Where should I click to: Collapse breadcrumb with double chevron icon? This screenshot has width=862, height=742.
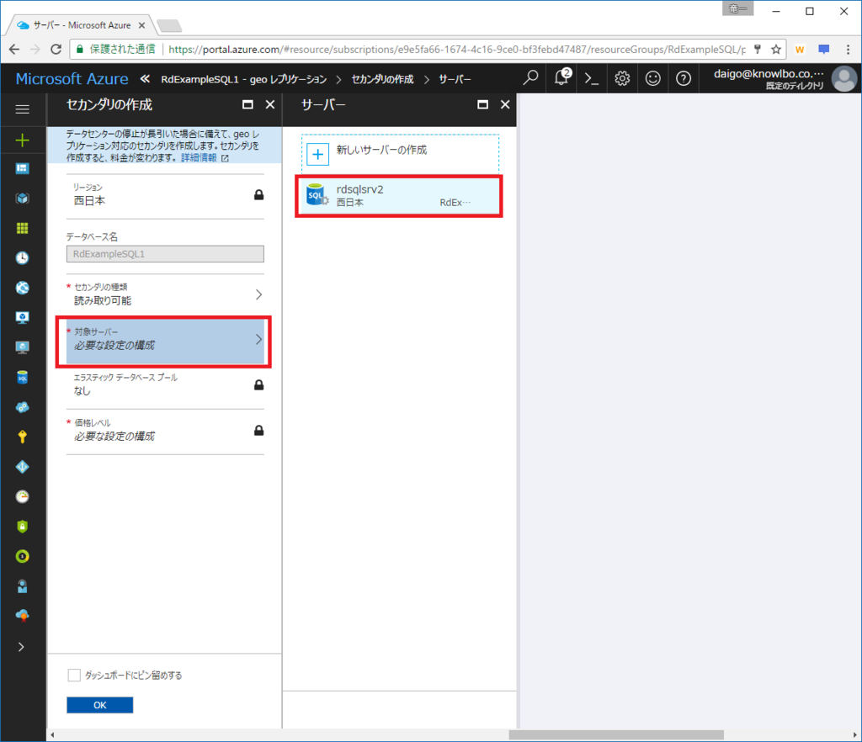pos(145,79)
